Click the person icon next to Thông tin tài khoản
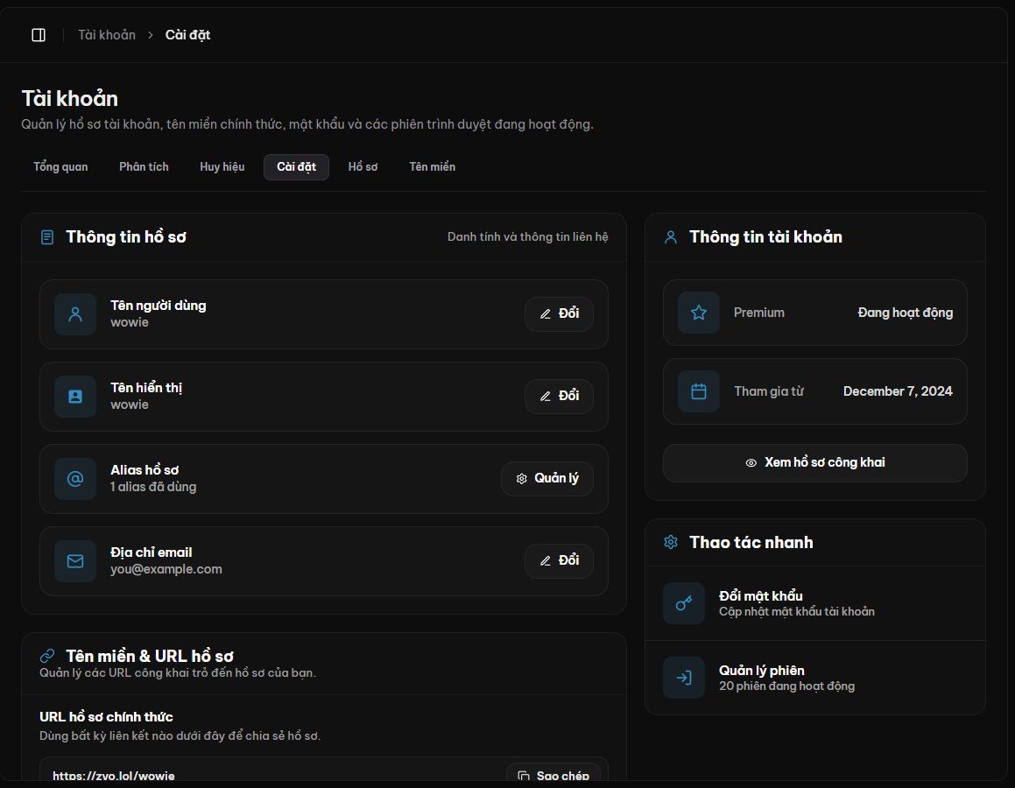 [x=671, y=237]
